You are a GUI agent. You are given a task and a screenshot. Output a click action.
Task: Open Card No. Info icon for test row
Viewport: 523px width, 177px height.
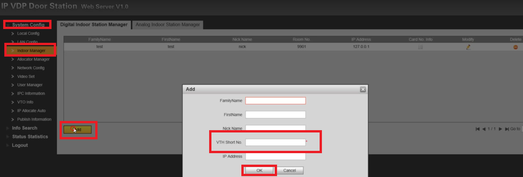point(420,47)
